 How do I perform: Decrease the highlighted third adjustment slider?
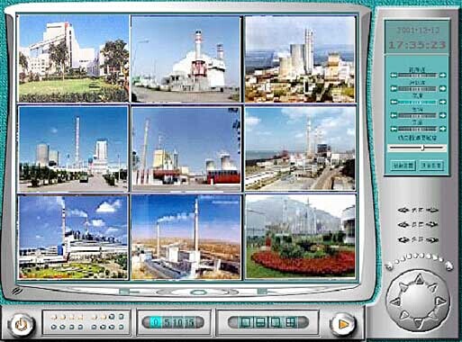pyautogui.click(x=394, y=102)
